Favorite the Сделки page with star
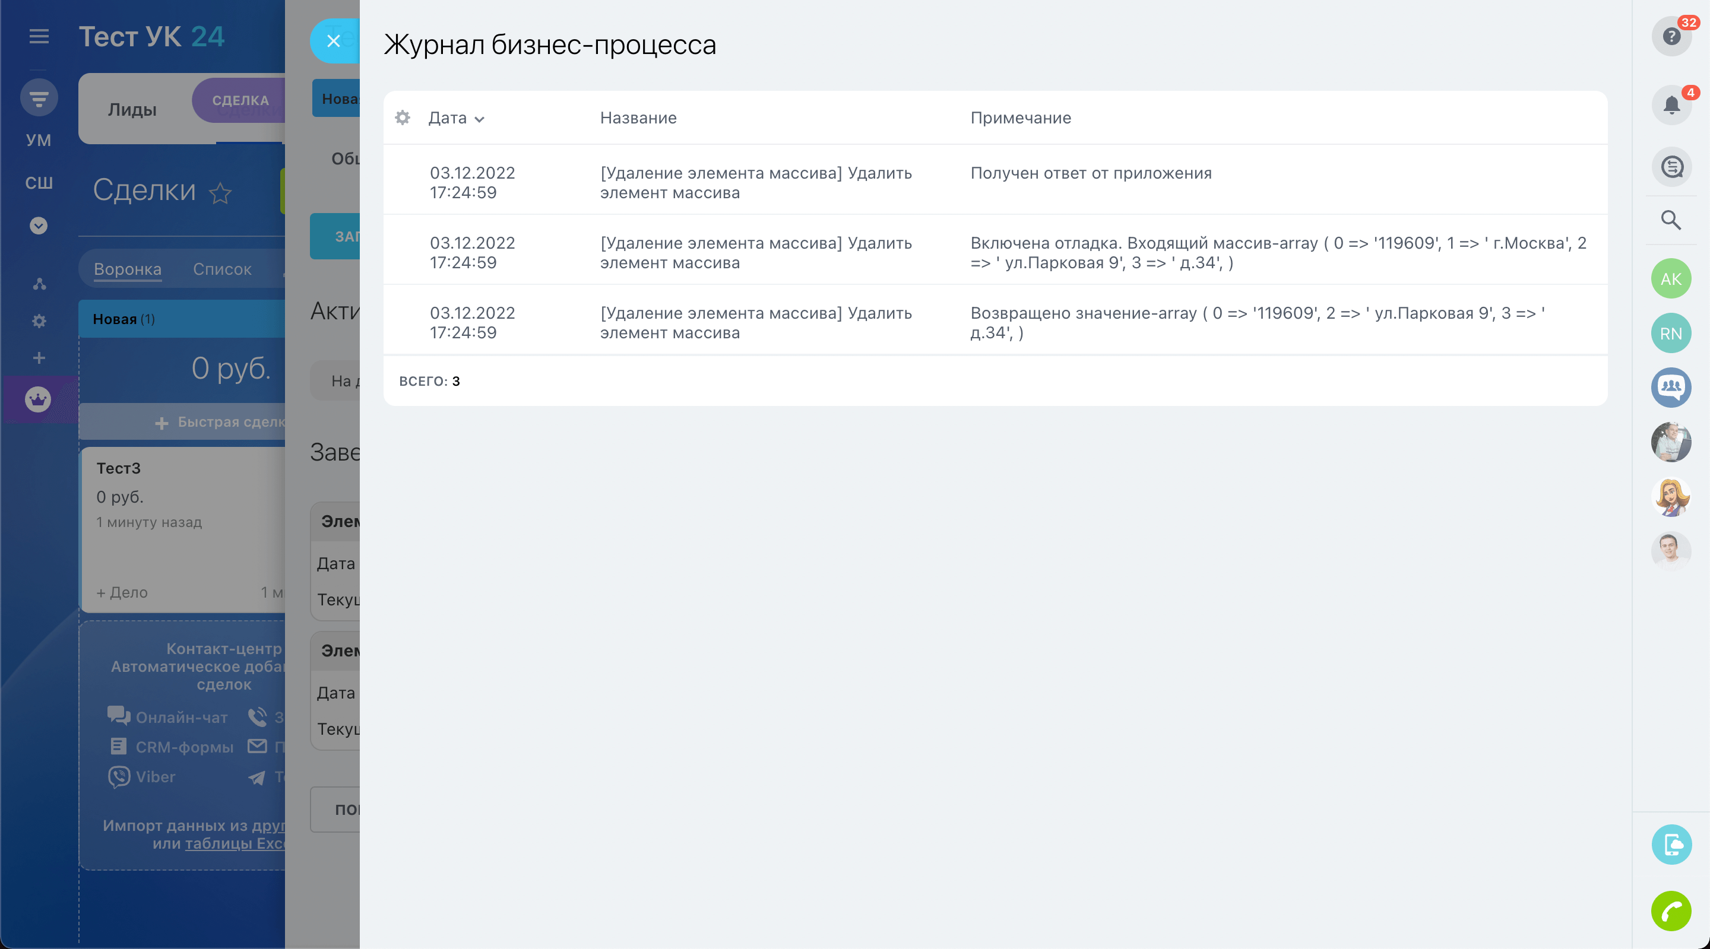1710x949 pixels. click(220, 193)
